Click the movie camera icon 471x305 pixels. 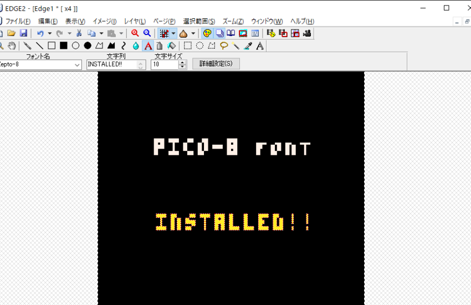[307, 33]
